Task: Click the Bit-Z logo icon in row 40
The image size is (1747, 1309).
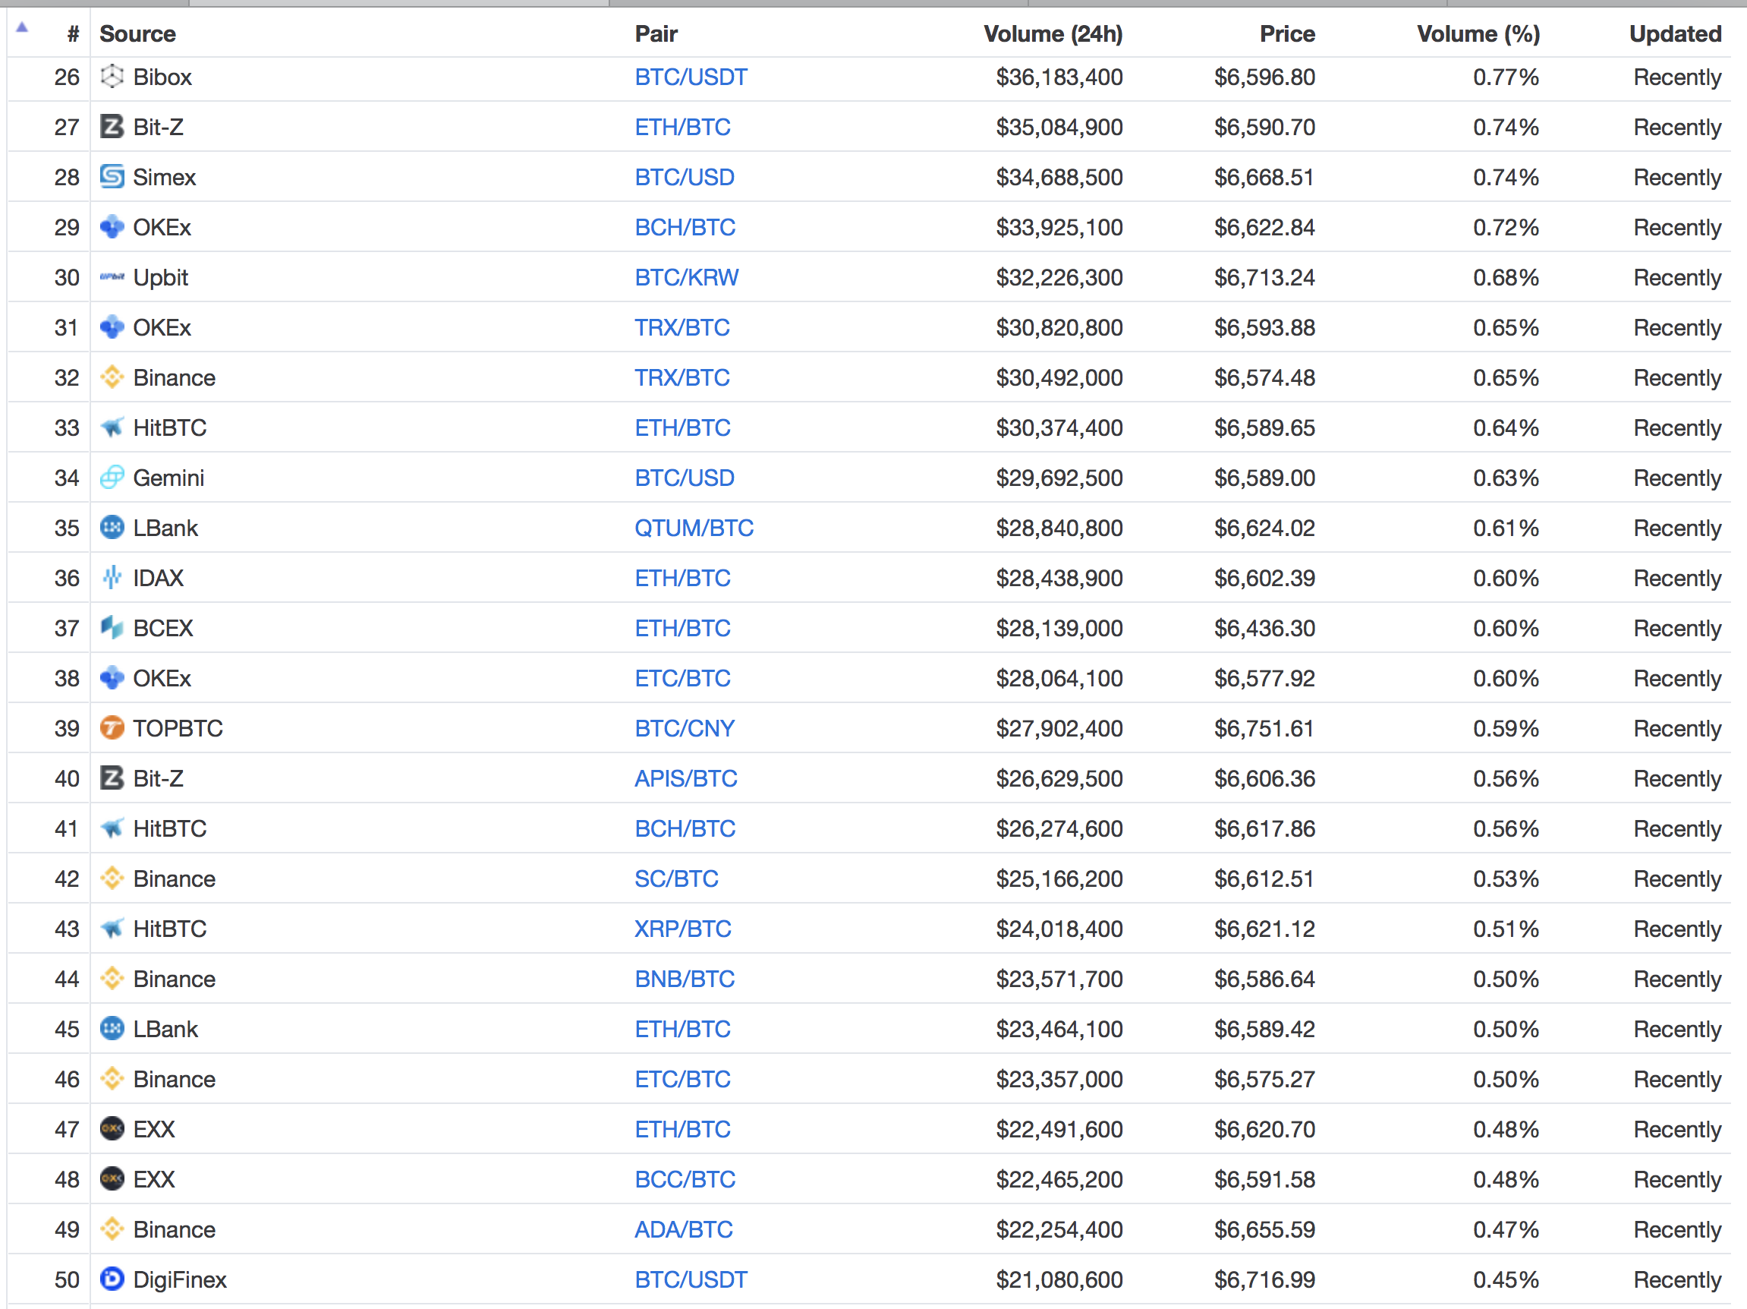Action: (x=112, y=778)
